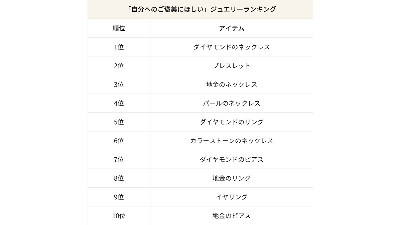Click 地金のピアス item
The image size is (401, 225).
tap(231, 216)
